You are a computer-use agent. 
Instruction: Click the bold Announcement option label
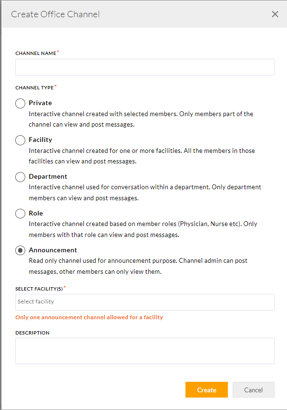click(x=52, y=250)
